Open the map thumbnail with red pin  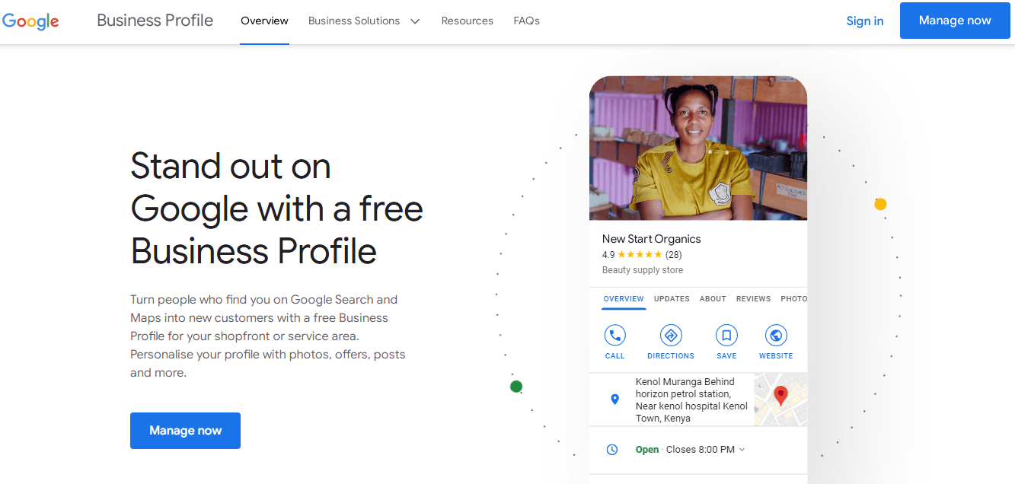(780, 400)
